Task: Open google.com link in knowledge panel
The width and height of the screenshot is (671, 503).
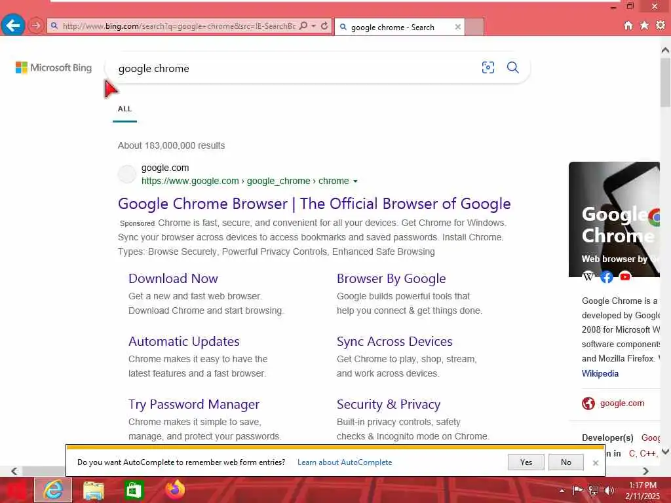Action: point(622,403)
